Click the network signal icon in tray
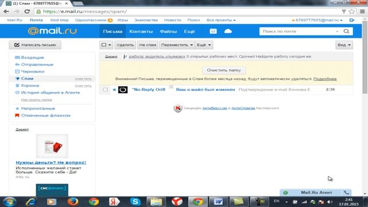 [304, 202]
